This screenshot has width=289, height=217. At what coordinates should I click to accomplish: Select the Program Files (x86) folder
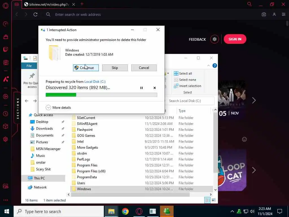tap(91, 171)
